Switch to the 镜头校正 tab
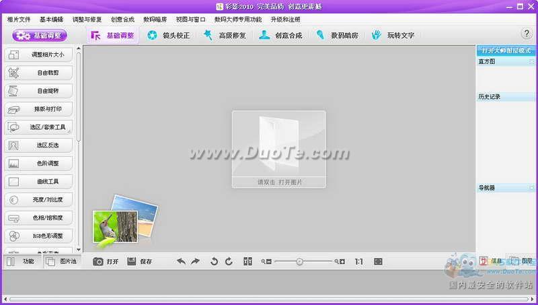The image size is (538, 305). 169,35
